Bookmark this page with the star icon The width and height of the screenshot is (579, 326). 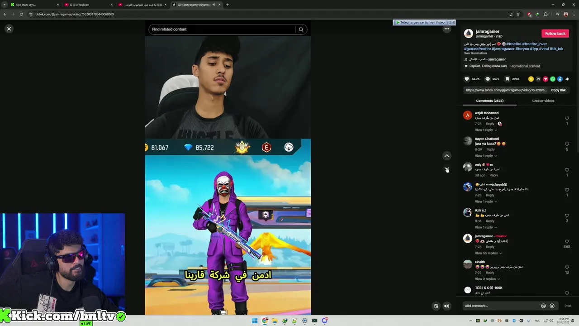(x=518, y=14)
